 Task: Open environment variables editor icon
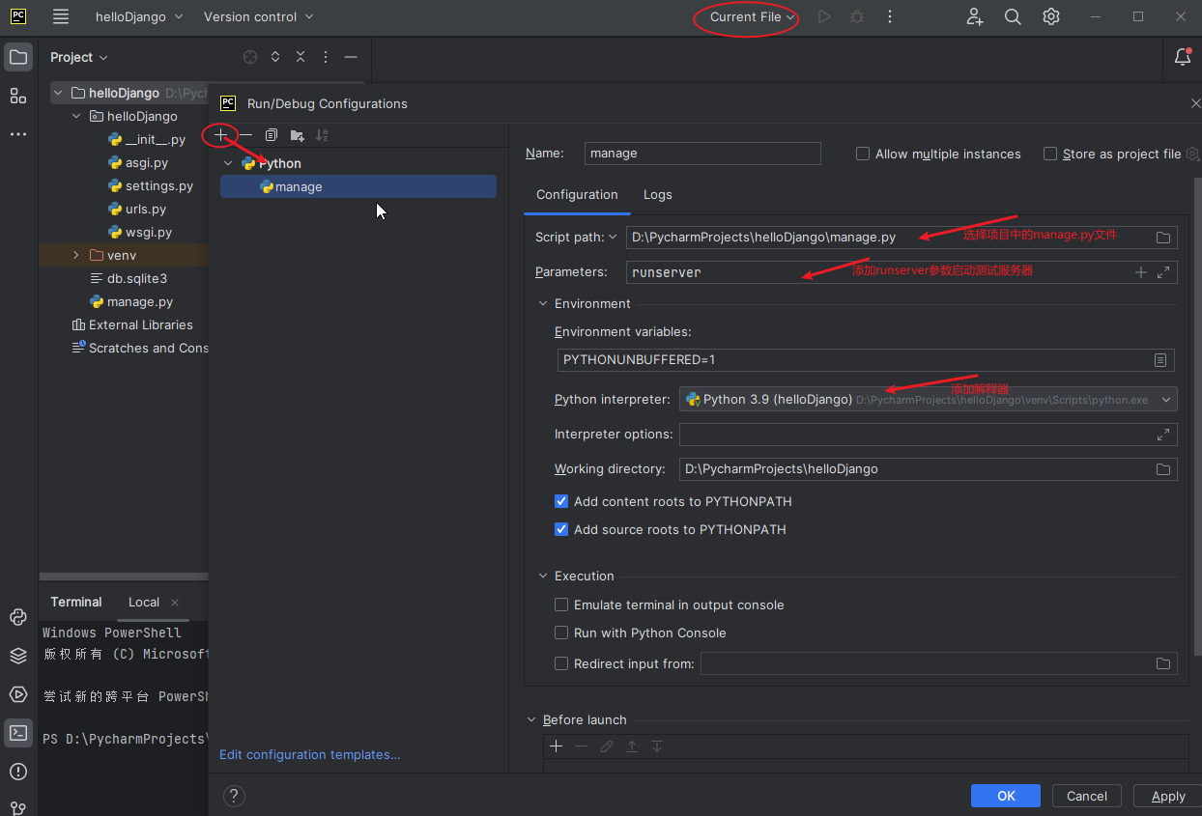click(x=1160, y=360)
